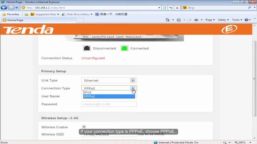
Task: Open Web Slice Gallery favorites link
Action: 77,14
